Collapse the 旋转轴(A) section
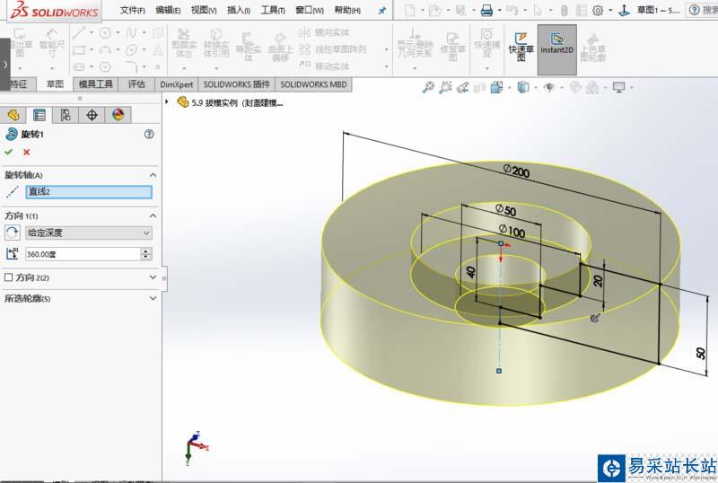 click(153, 175)
